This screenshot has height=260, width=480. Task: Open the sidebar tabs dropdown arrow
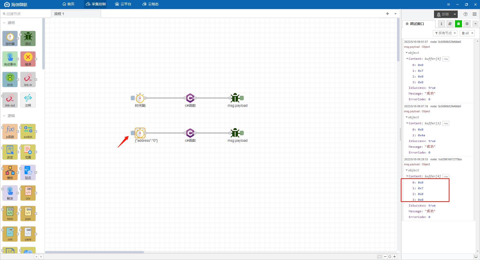click(475, 24)
